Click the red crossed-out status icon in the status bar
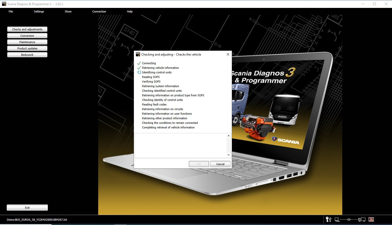392x225 pixels. tap(371, 219)
